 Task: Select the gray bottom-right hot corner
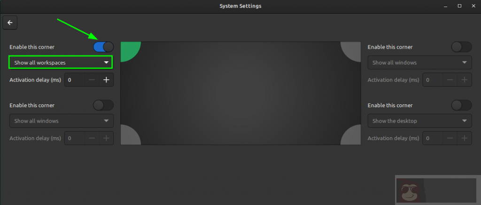tap(351, 135)
